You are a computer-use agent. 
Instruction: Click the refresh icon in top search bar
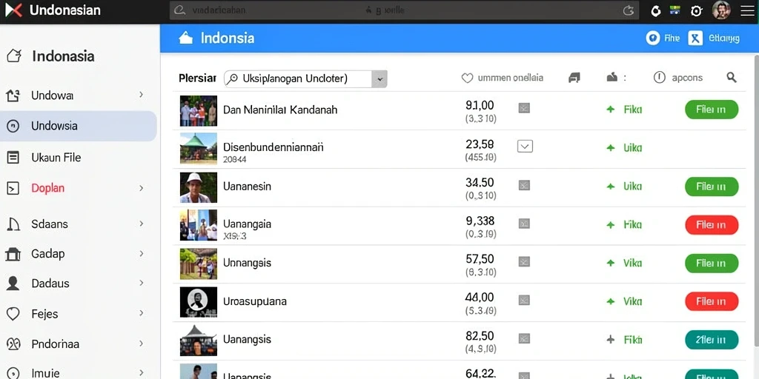(x=629, y=10)
